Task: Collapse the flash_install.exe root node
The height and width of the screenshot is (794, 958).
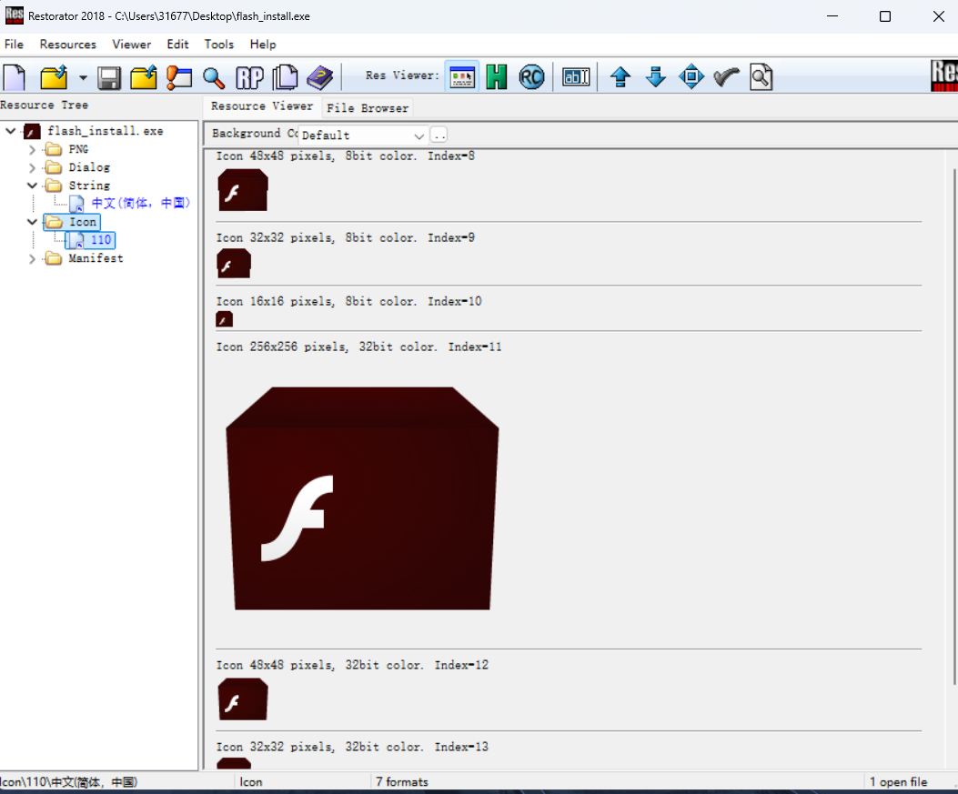Action: (11, 131)
